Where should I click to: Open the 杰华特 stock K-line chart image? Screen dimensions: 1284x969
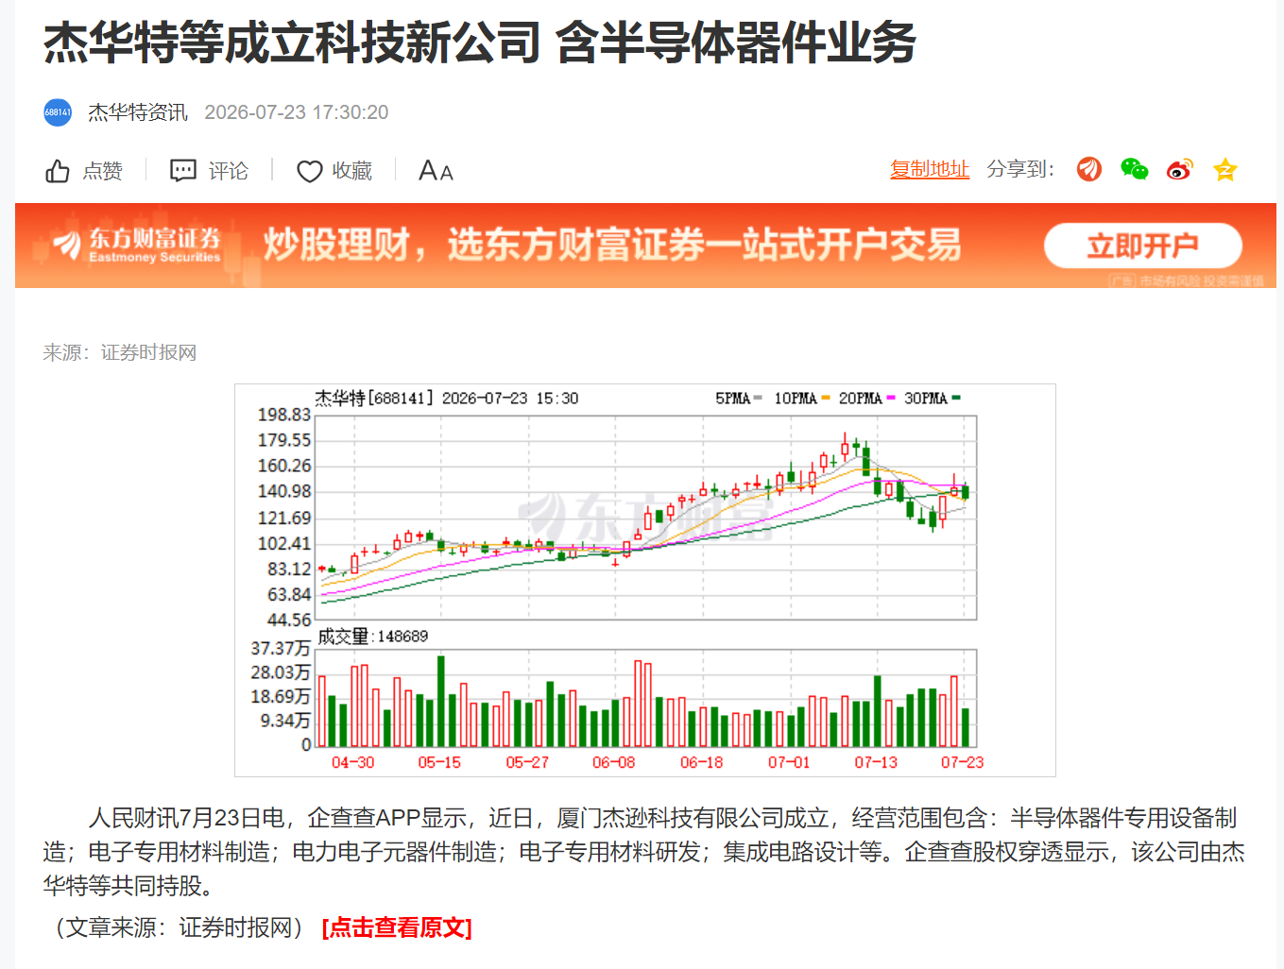click(x=645, y=580)
